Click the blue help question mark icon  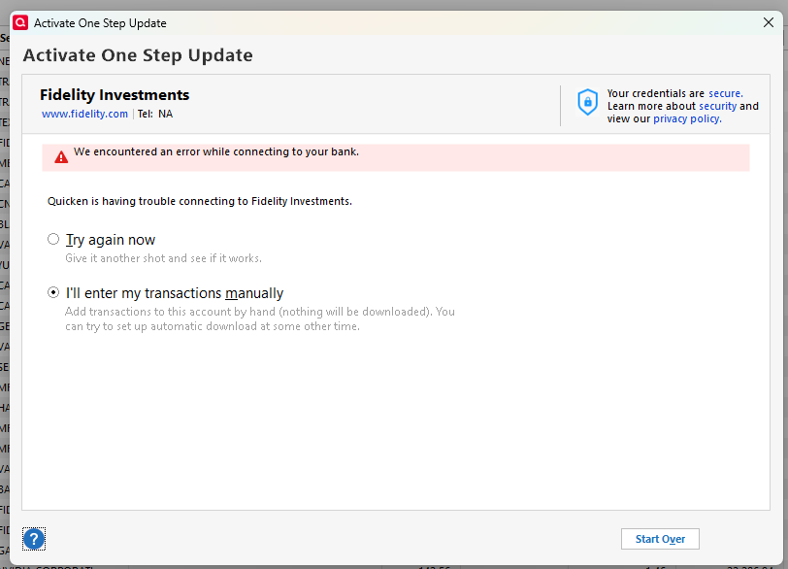tap(34, 539)
